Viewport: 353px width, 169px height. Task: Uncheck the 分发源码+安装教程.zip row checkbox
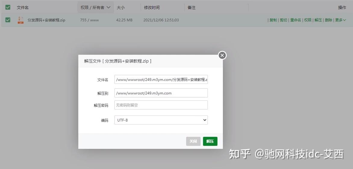click(8, 20)
